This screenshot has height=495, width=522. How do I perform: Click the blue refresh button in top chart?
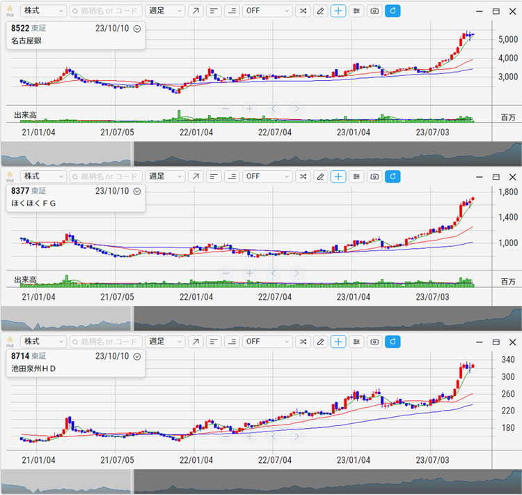[393, 11]
